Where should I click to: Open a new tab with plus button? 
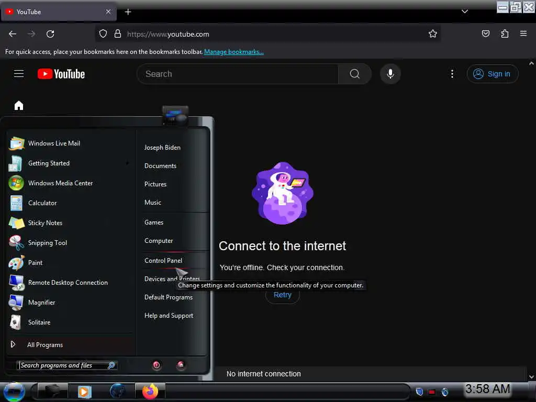[128, 12]
